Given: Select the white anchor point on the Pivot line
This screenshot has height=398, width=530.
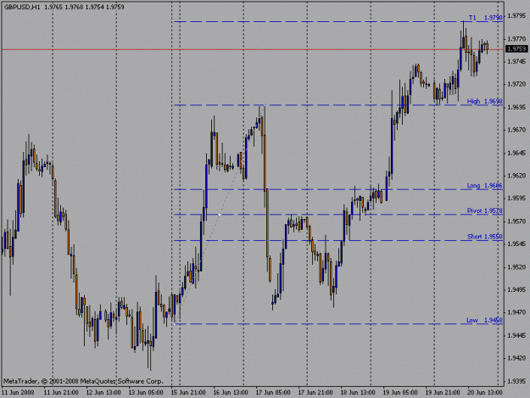Looking at the screenshot, I should click(220, 215).
